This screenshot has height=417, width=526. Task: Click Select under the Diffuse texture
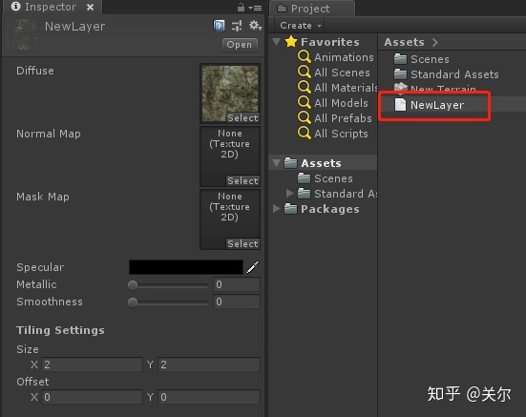[x=242, y=117]
